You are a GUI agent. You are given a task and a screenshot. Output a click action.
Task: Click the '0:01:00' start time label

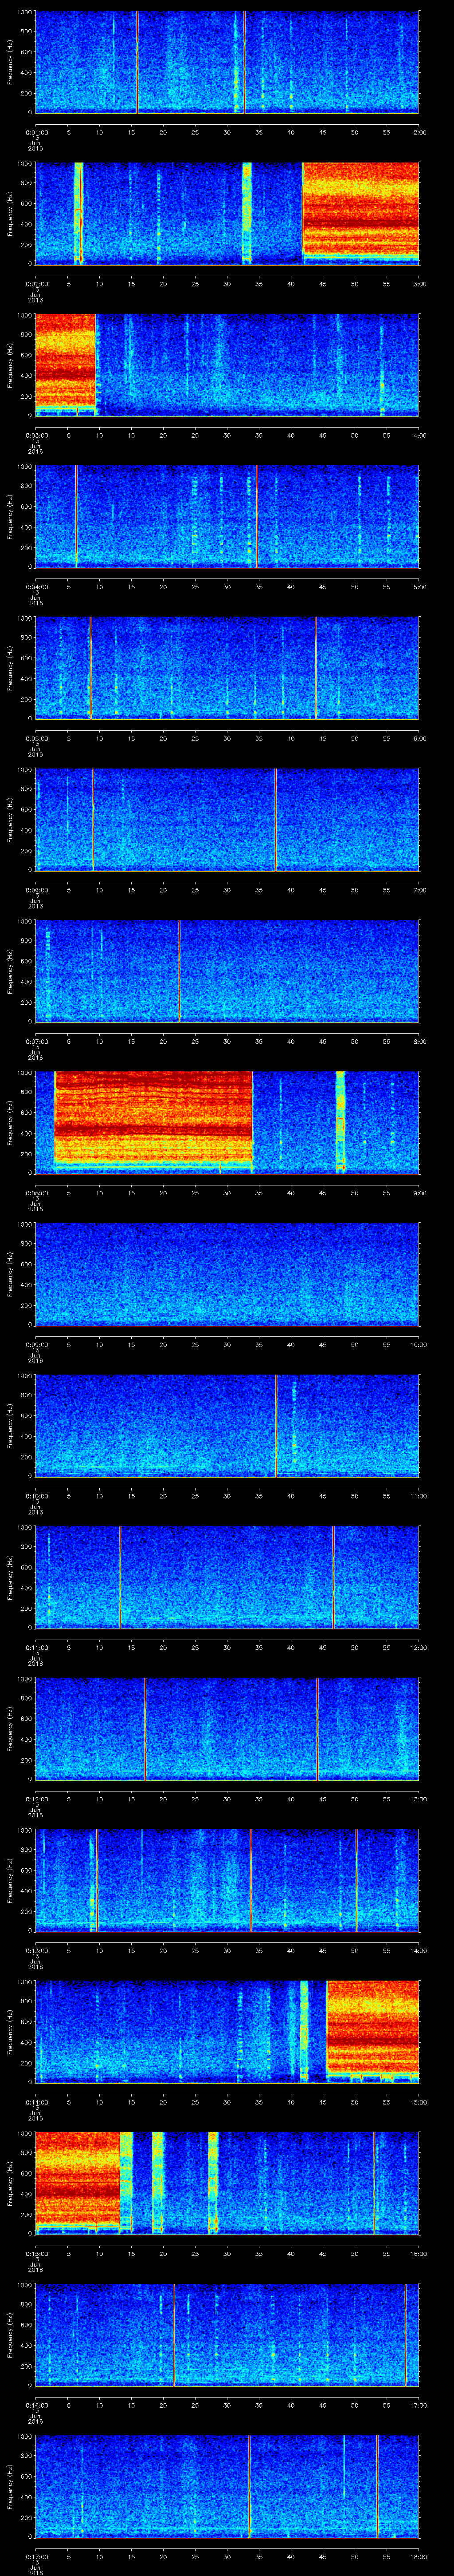36,132
